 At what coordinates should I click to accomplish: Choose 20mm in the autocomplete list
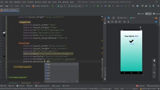point(61,73)
